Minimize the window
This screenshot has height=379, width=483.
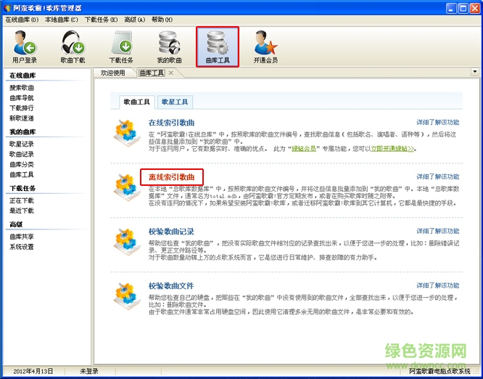coord(452,8)
